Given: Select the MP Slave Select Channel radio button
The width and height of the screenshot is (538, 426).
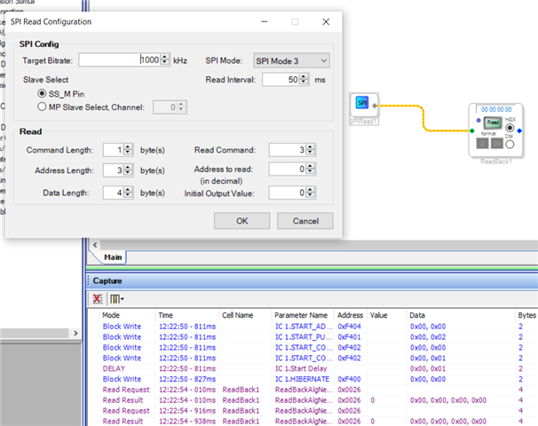Looking at the screenshot, I should pyautogui.click(x=42, y=106).
